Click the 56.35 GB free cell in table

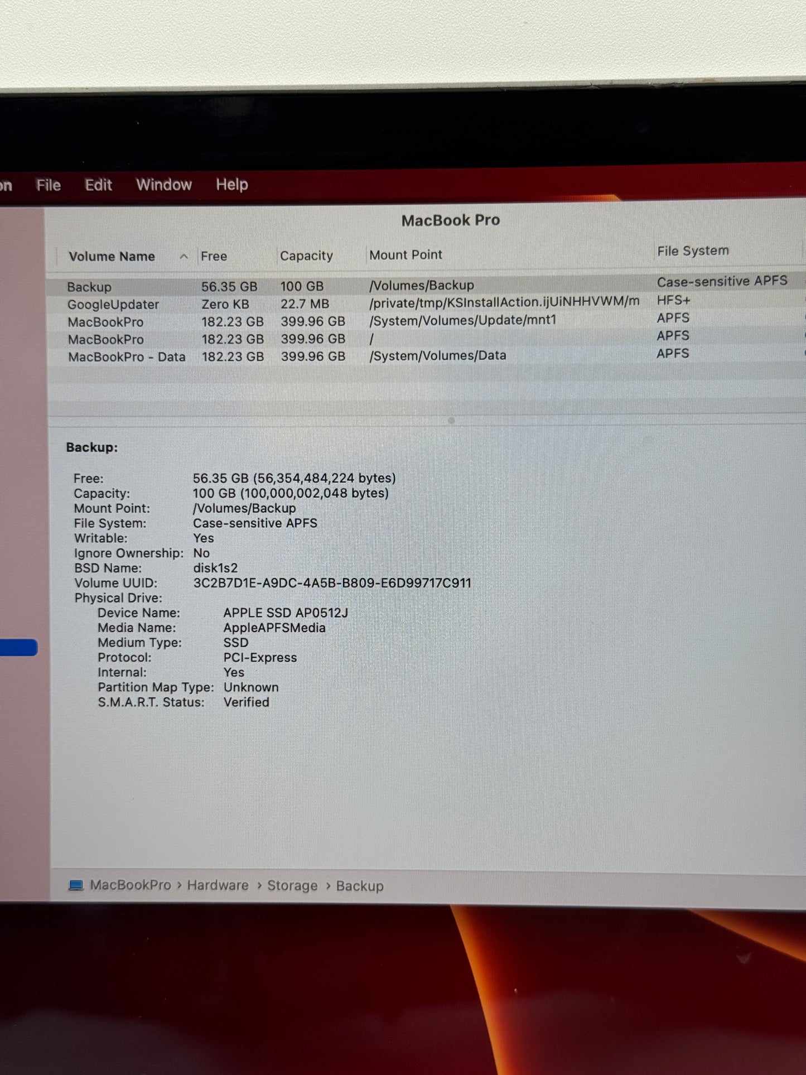click(229, 287)
